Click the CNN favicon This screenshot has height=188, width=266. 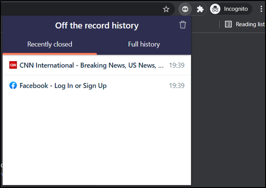coord(13,65)
